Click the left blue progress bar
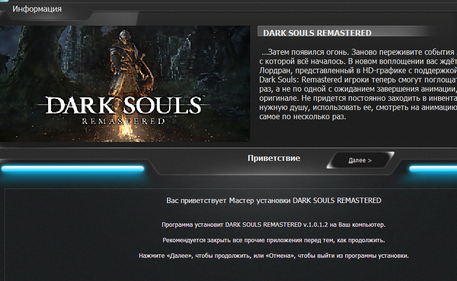 point(72,169)
